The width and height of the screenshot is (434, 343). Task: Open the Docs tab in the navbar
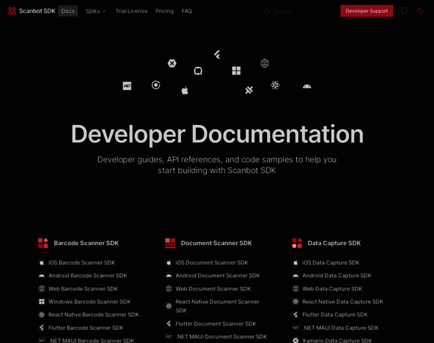pyautogui.click(x=68, y=11)
